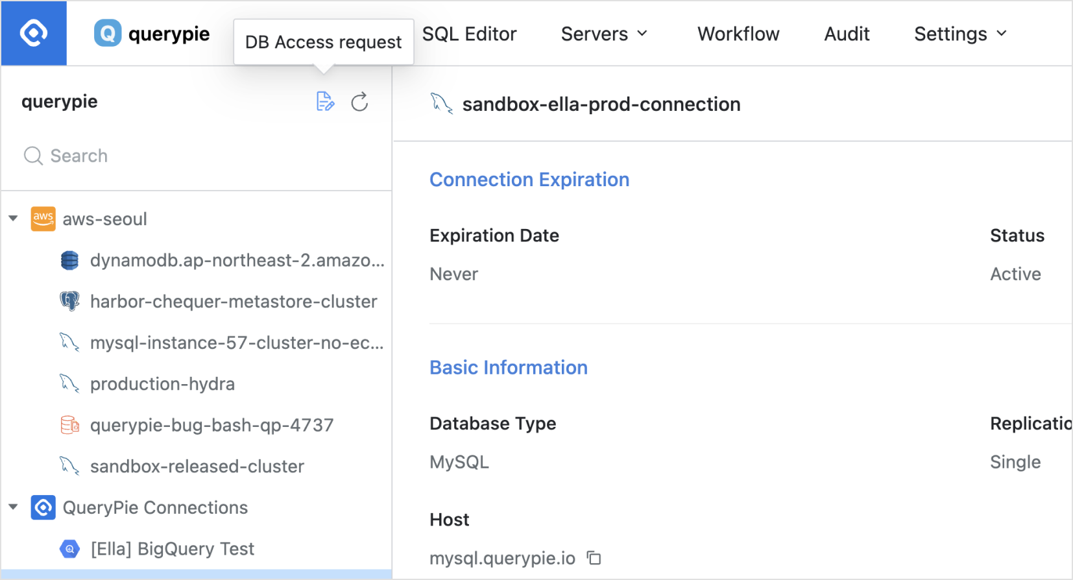This screenshot has width=1073, height=580.
Task: Click the MySQL icon beside production-hydra
Action: (69, 383)
